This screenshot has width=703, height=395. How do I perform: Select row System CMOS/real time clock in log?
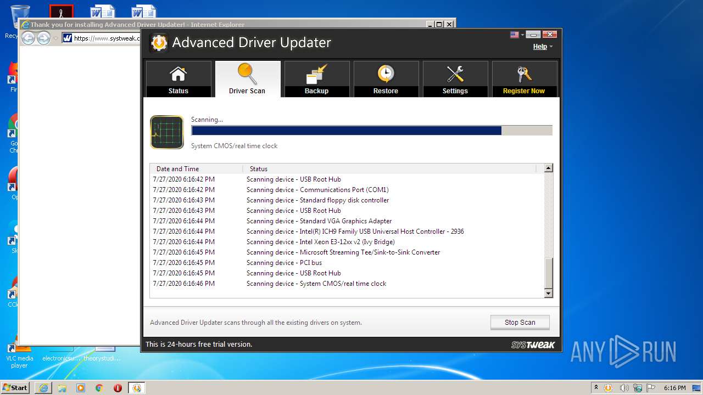pyautogui.click(x=347, y=284)
